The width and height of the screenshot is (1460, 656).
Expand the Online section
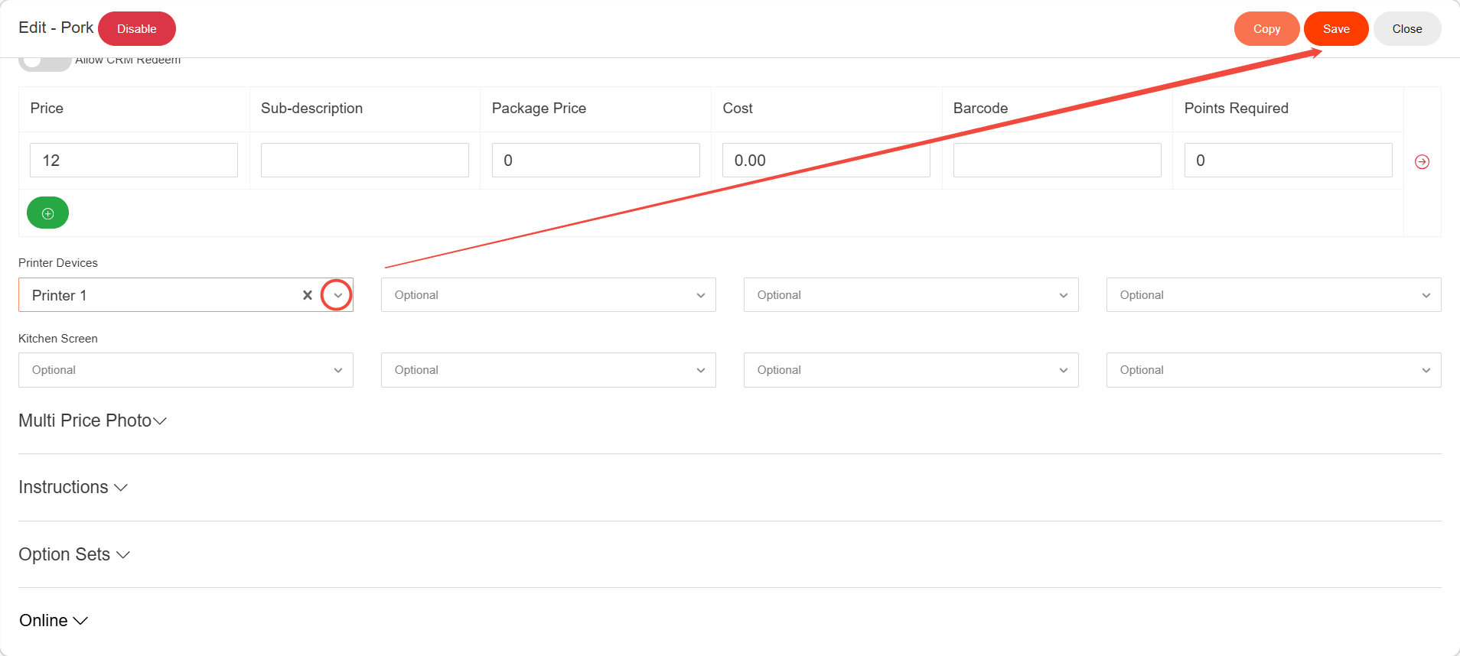(54, 621)
